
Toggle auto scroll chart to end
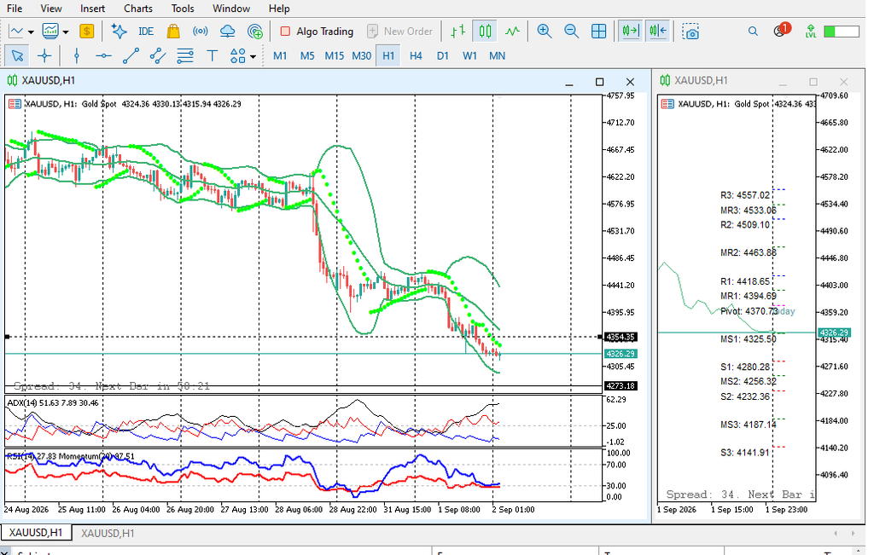tap(631, 32)
